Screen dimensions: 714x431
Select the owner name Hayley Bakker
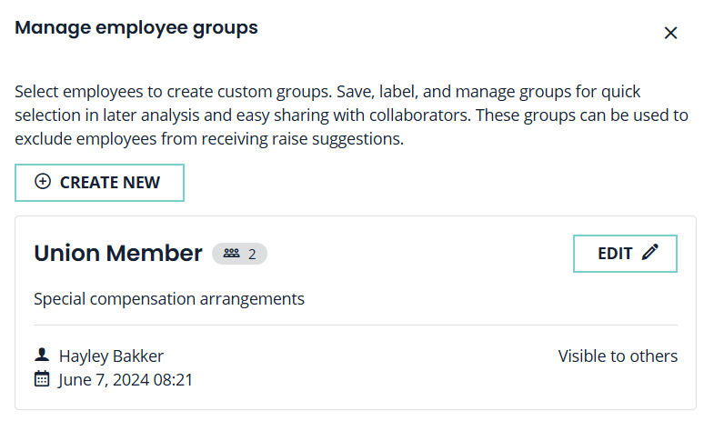[x=111, y=356]
